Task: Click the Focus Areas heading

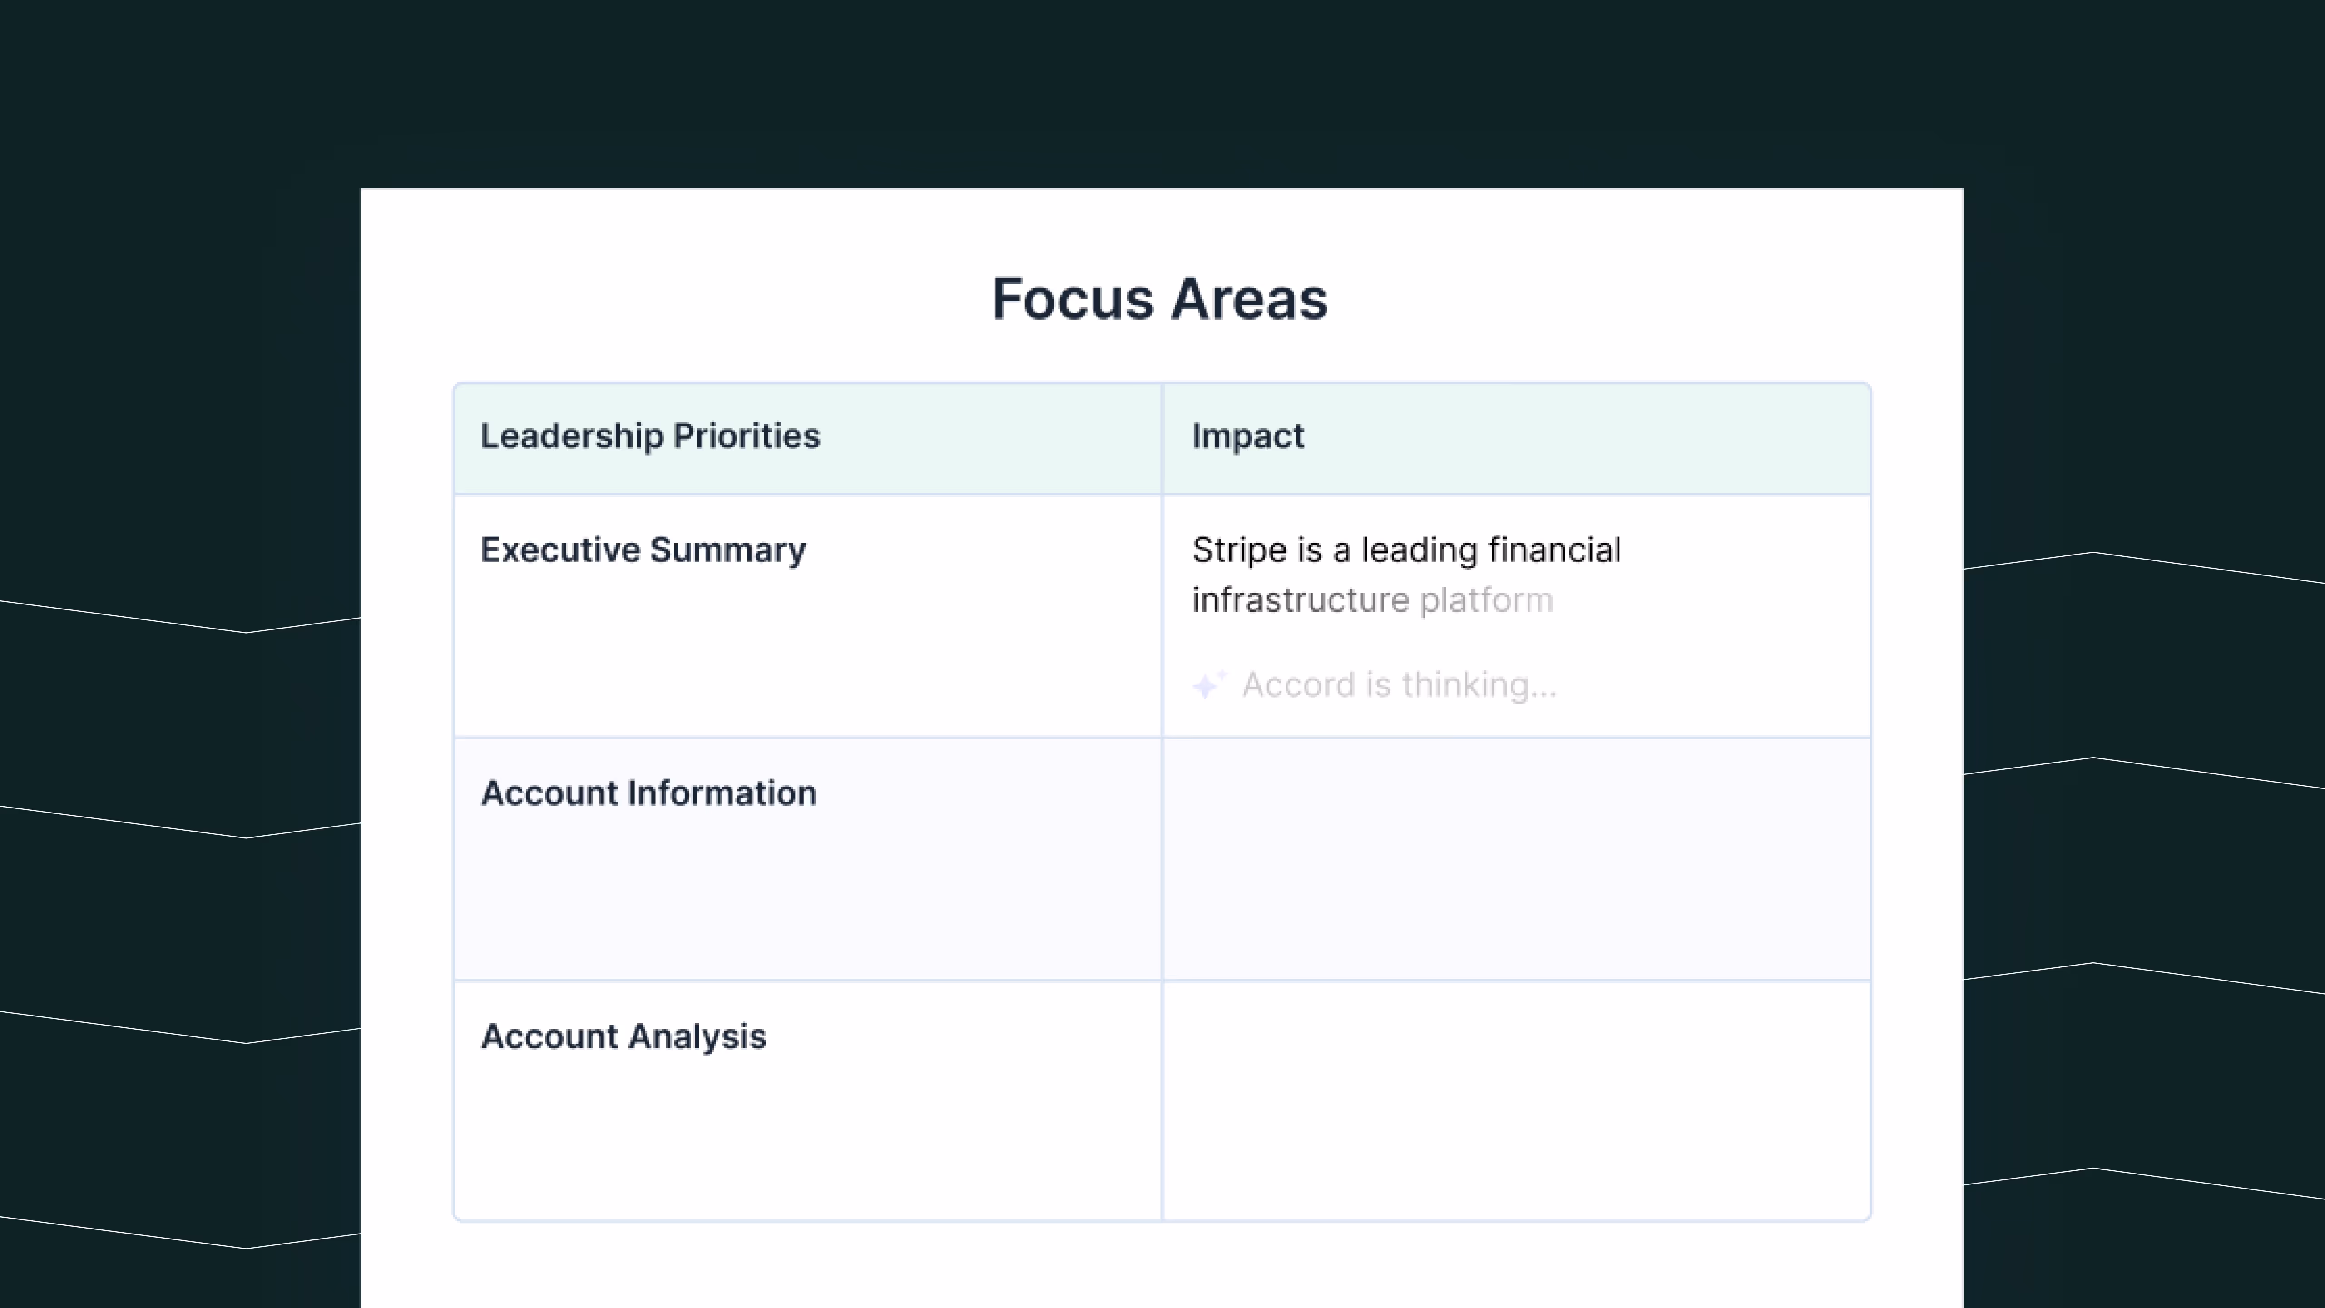Action: 1160,299
